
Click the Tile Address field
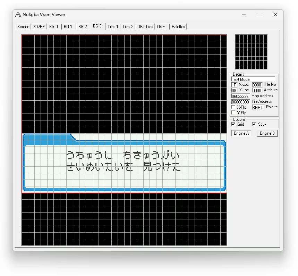[240, 102]
